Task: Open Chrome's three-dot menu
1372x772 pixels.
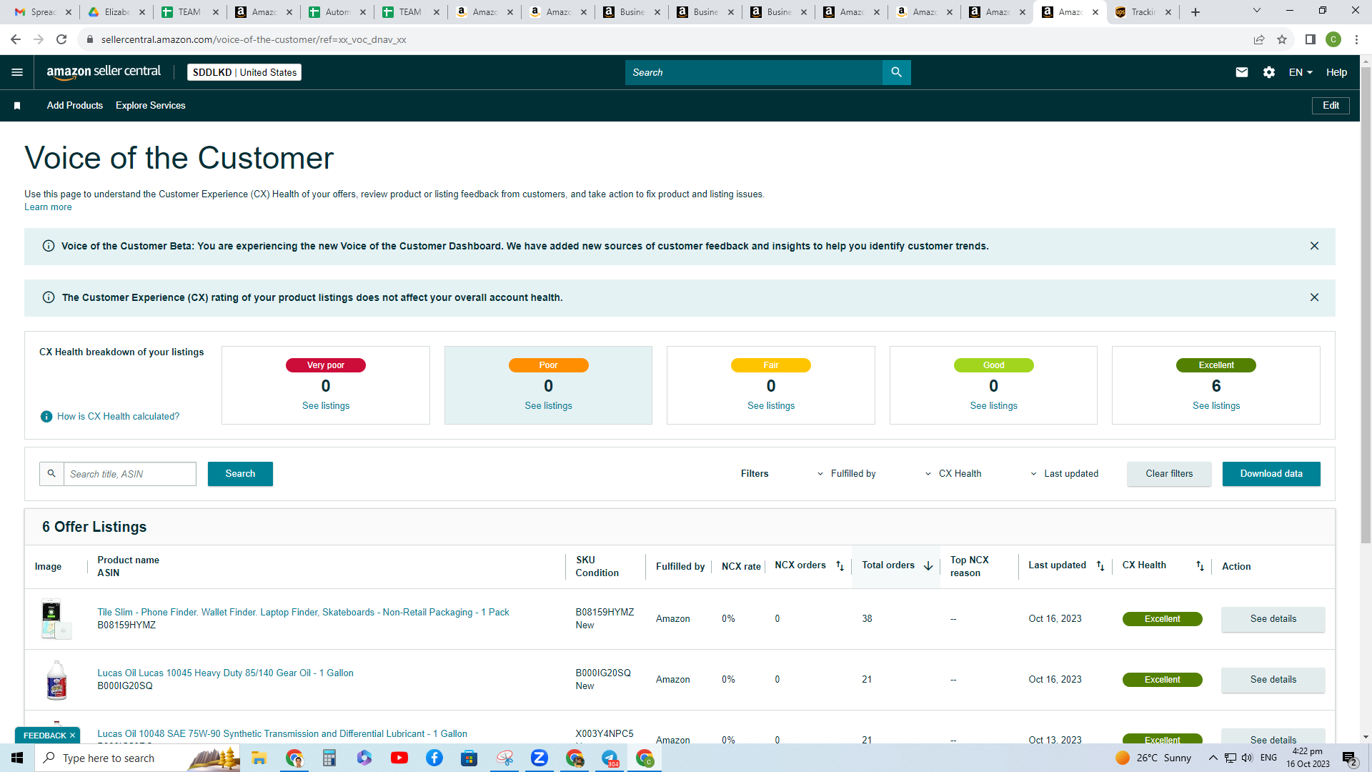Action: (x=1356, y=39)
